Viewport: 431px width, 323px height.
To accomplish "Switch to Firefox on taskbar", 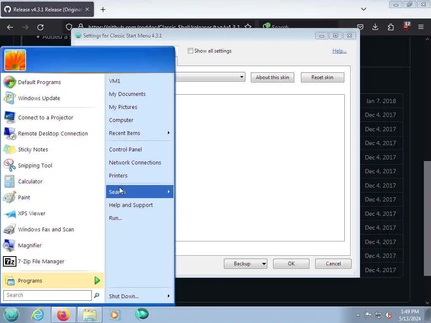I will (x=63, y=315).
